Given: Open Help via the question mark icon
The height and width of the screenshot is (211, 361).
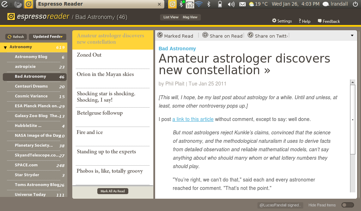Looking at the screenshot, I should click(300, 21).
